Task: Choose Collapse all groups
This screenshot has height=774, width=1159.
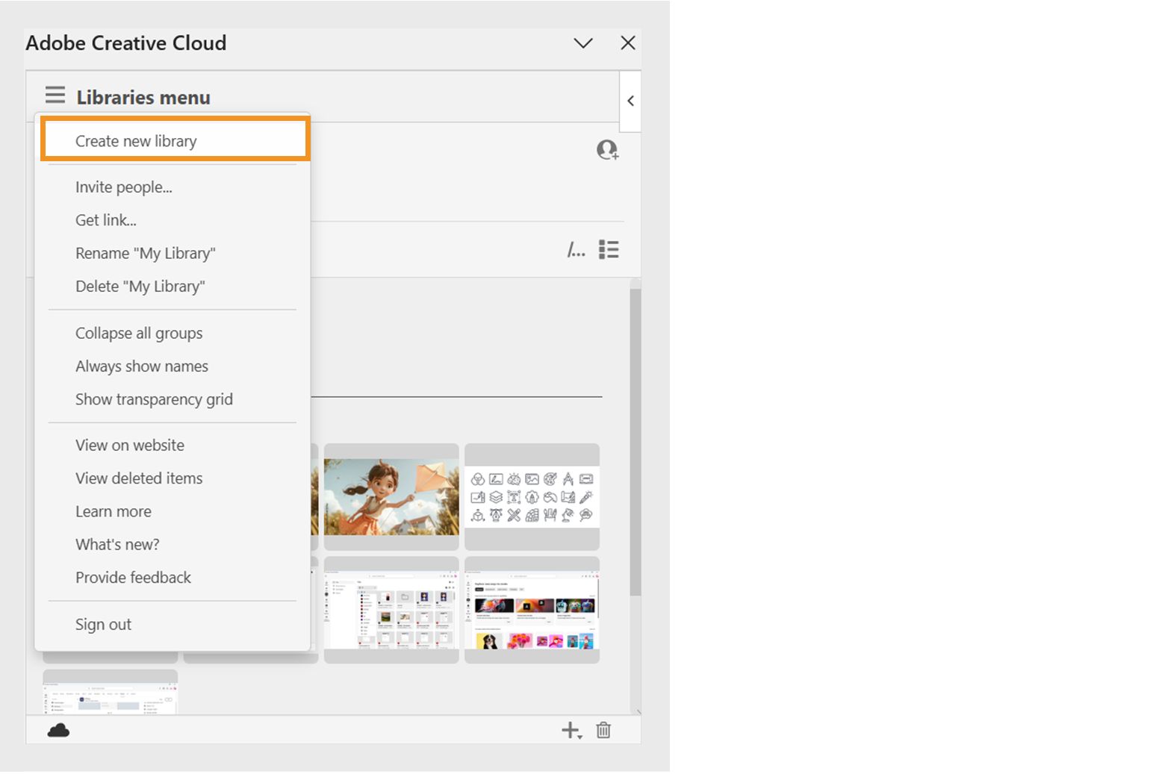Action: pos(173,333)
